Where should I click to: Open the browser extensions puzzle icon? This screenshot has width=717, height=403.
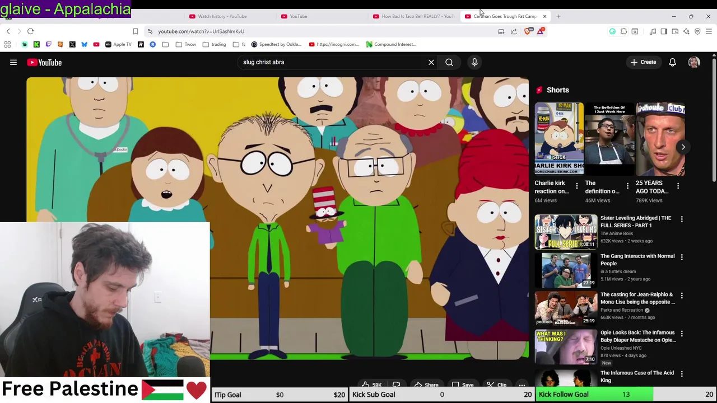pyautogui.click(x=623, y=31)
